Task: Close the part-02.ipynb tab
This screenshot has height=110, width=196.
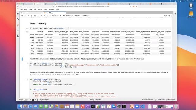Action: pyautogui.click(x=64, y=13)
